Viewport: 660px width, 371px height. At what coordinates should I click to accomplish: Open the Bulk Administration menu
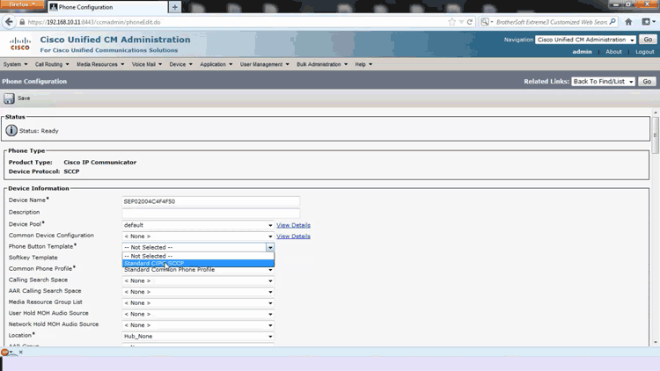pos(322,64)
